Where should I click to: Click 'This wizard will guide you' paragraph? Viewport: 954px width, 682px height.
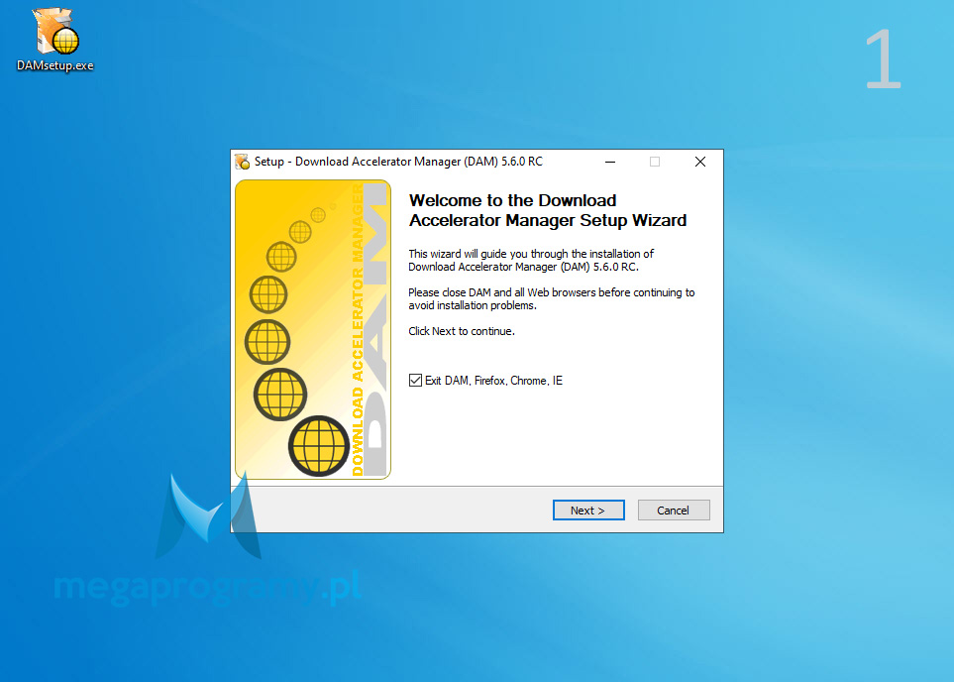point(531,261)
